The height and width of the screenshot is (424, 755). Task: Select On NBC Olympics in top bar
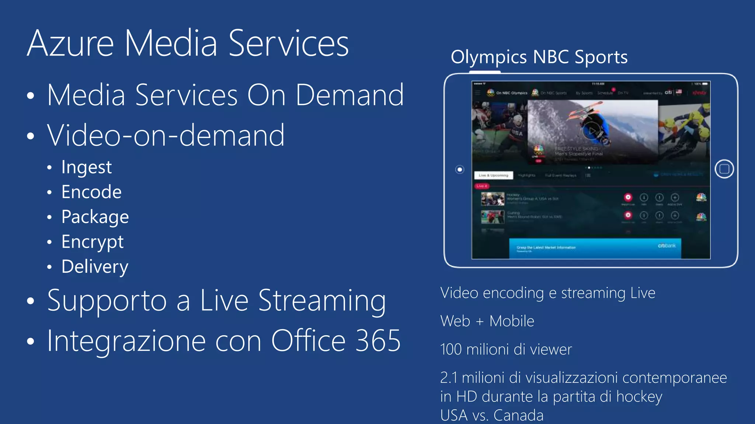tap(512, 93)
